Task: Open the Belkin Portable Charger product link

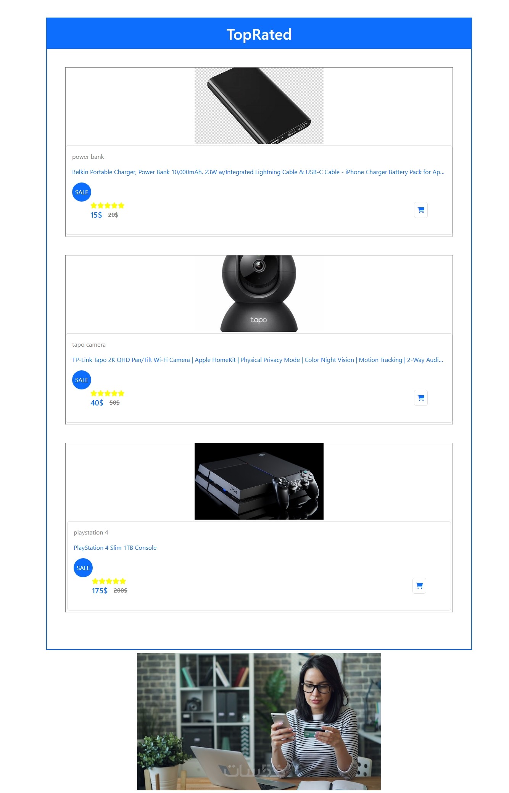Action: pos(258,172)
